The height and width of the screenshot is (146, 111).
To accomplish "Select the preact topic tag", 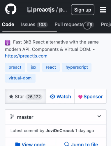I will 15,67.
